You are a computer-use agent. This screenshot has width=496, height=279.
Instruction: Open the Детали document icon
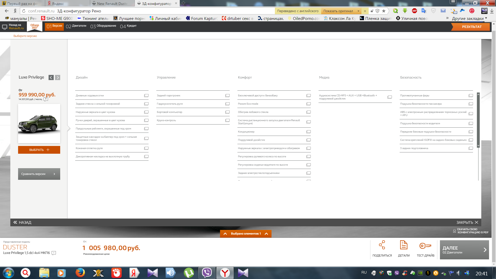coord(404,245)
